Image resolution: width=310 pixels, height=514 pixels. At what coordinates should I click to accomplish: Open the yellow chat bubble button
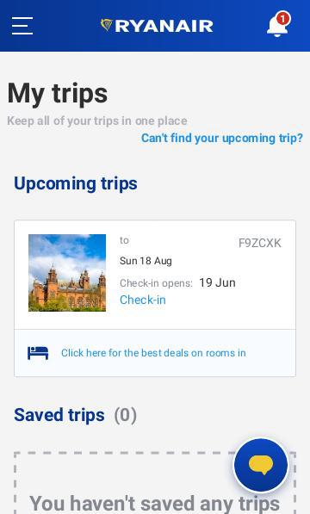[x=261, y=465]
